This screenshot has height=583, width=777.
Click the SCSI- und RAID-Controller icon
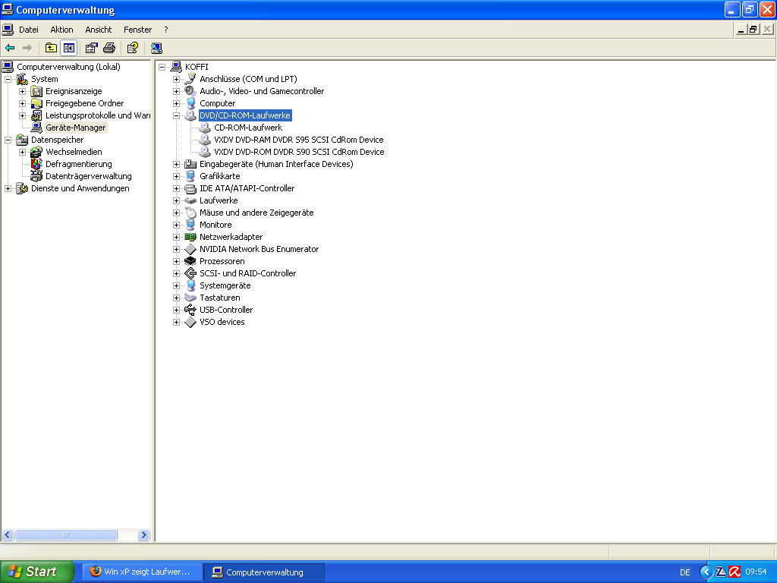tap(190, 273)
